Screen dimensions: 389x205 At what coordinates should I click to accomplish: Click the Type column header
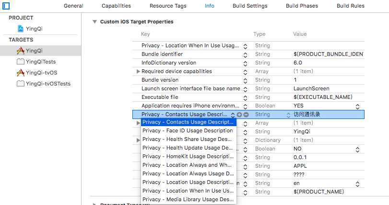click(x=259, y=34)
